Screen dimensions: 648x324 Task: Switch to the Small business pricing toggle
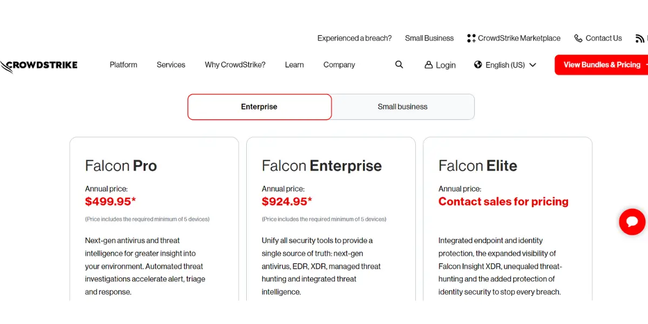403,107
